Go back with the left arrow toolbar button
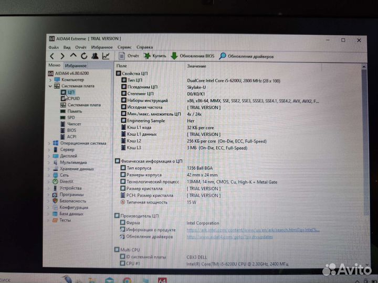The height and width of the screenshot is (283, 378). coord(52,56)
